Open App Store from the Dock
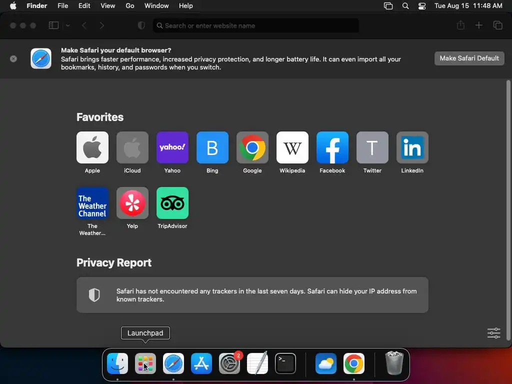The image size is (512, 384). click(201, 363)
